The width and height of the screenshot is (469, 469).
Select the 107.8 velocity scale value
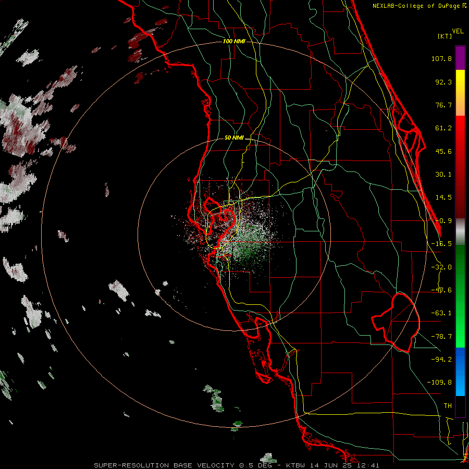pos(441,58)
